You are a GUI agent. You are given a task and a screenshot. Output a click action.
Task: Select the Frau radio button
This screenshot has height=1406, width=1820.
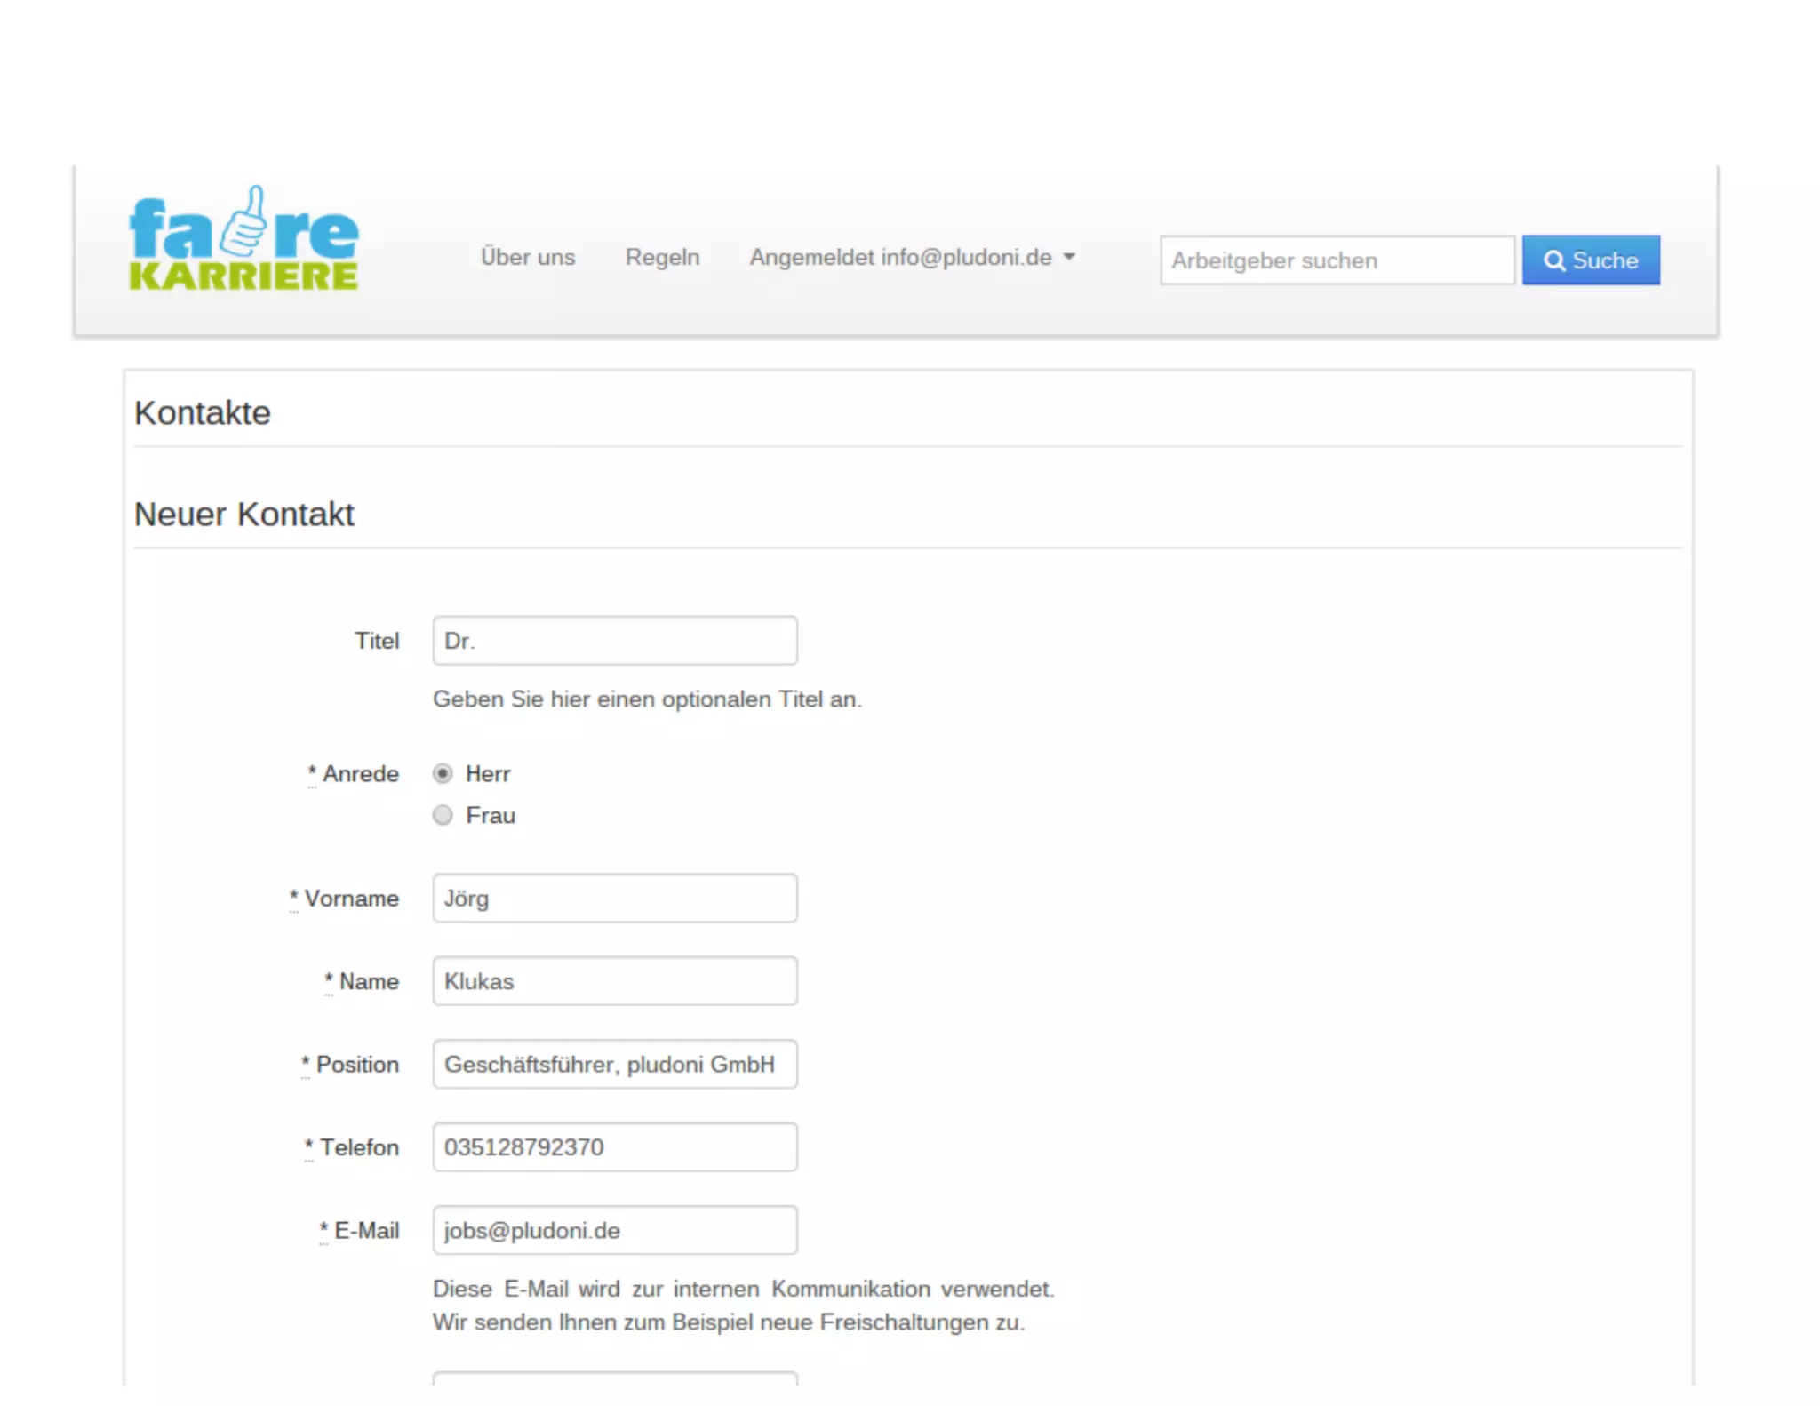[443, 815]
